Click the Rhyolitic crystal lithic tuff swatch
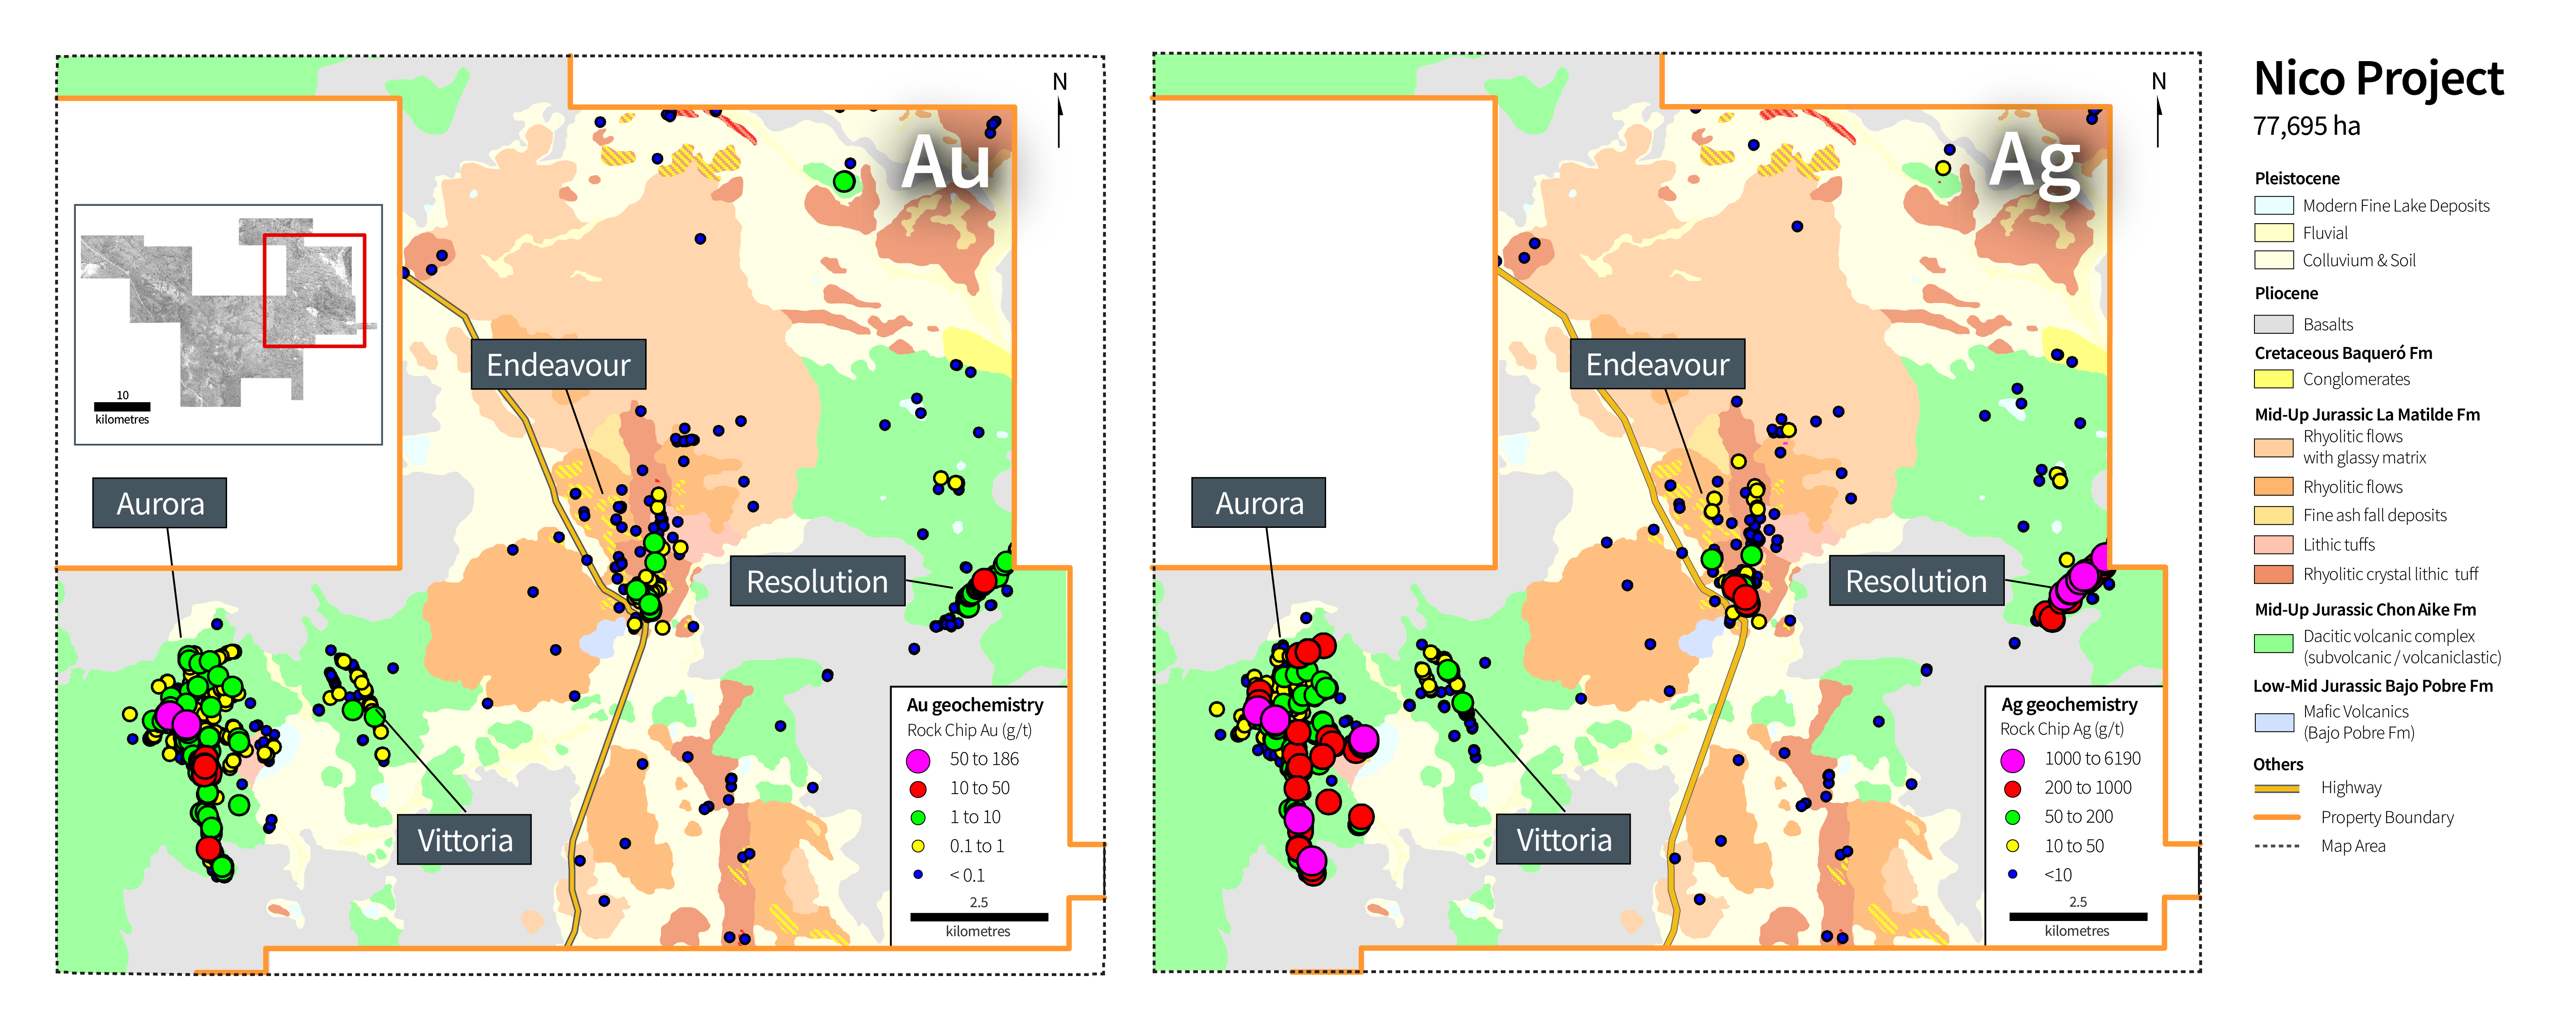Viewport: 2576px width, 1025px height. pyautogui.click(x=2274, y=574)
